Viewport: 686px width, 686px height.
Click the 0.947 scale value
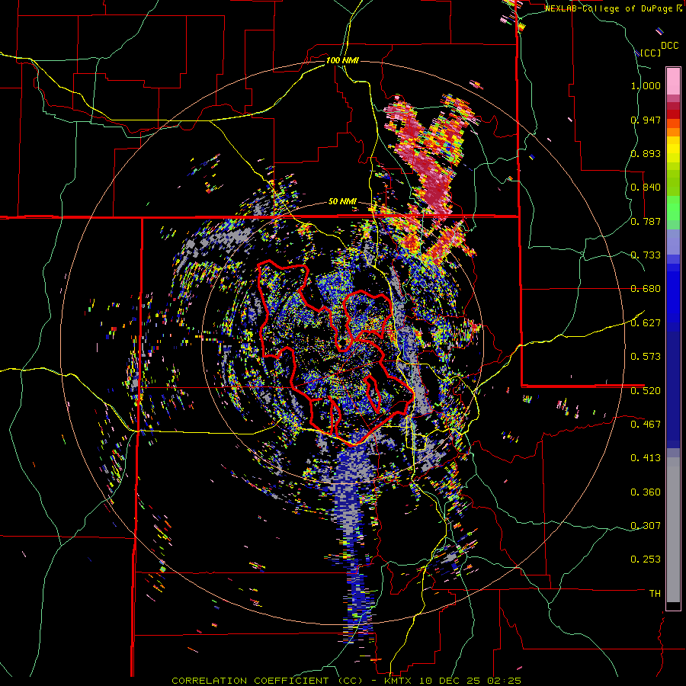(646, 120)
